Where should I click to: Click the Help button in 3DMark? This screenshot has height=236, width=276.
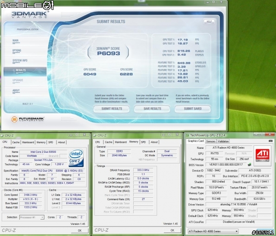click(x=209, y=22)
